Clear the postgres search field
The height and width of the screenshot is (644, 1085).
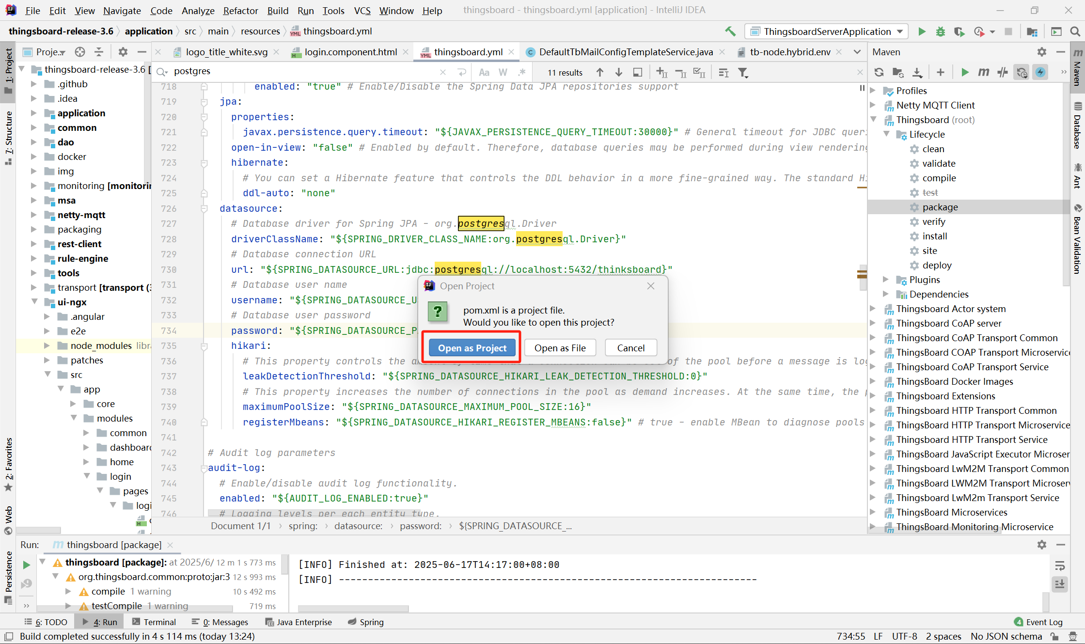442,72
